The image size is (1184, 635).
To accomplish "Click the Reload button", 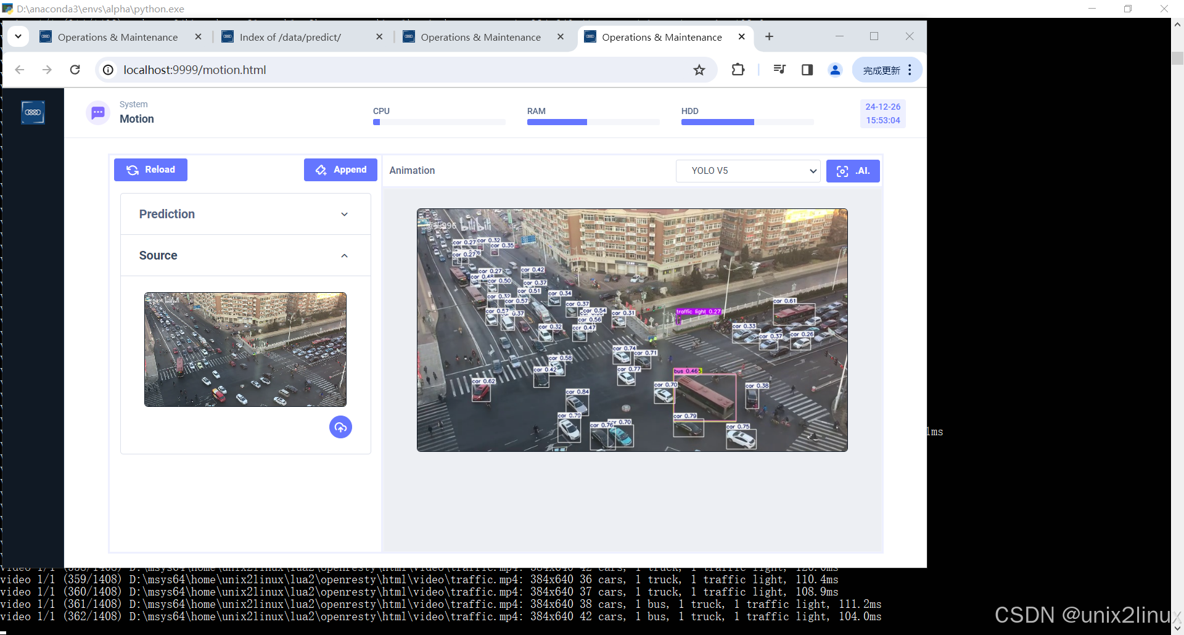I will [150, 170].
